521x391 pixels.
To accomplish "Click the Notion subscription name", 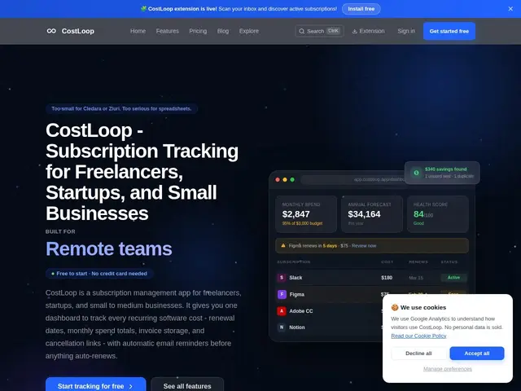I will point(297,327).
